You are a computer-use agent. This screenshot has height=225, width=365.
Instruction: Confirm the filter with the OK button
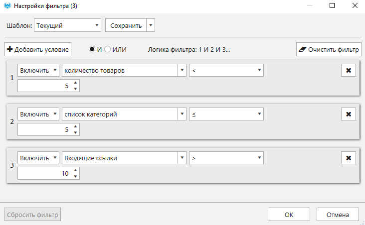[289, 215]
